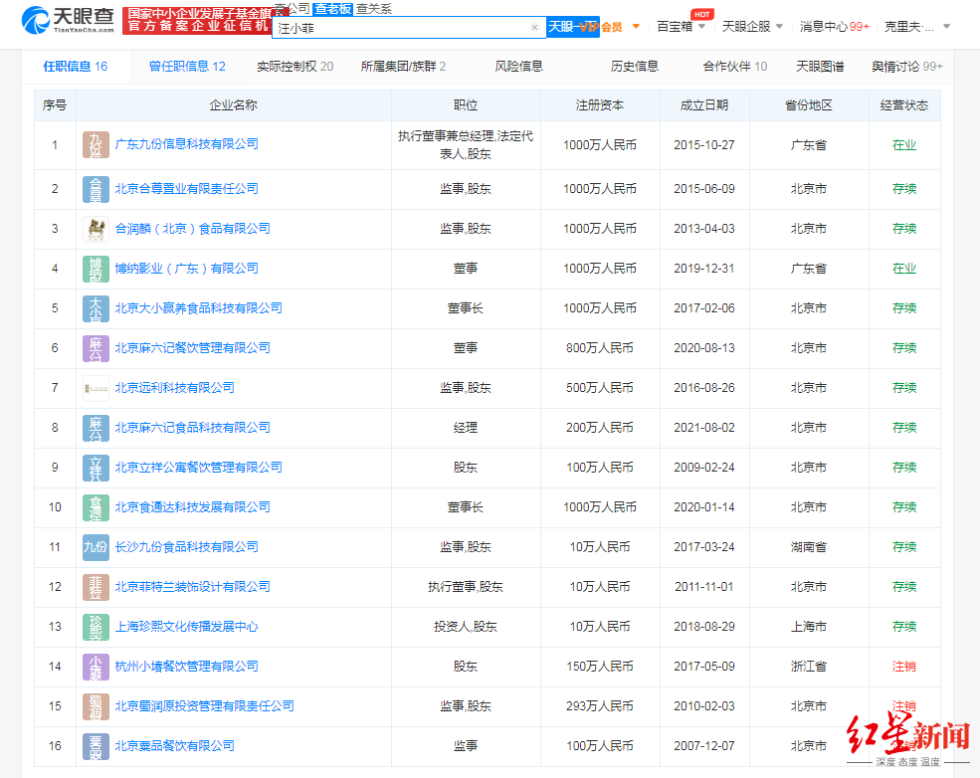Image resolution: width=980 pixels, height=778 pixels.
Task: Click the 合润麟（北京）食品 logo thumbnail
Action: pyautogui.click(x=97, y=229)
